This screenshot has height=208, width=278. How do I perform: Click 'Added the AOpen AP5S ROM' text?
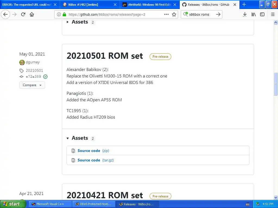94,100
